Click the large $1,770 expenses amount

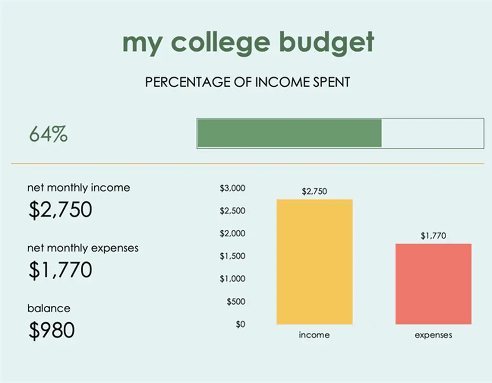click(60, 270)
